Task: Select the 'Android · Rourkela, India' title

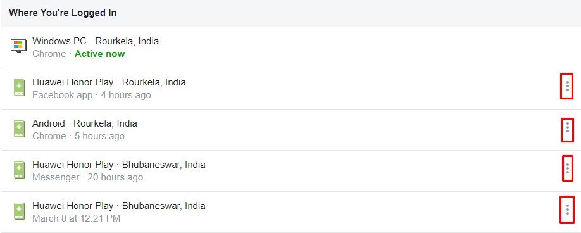Action: (84, 123)
